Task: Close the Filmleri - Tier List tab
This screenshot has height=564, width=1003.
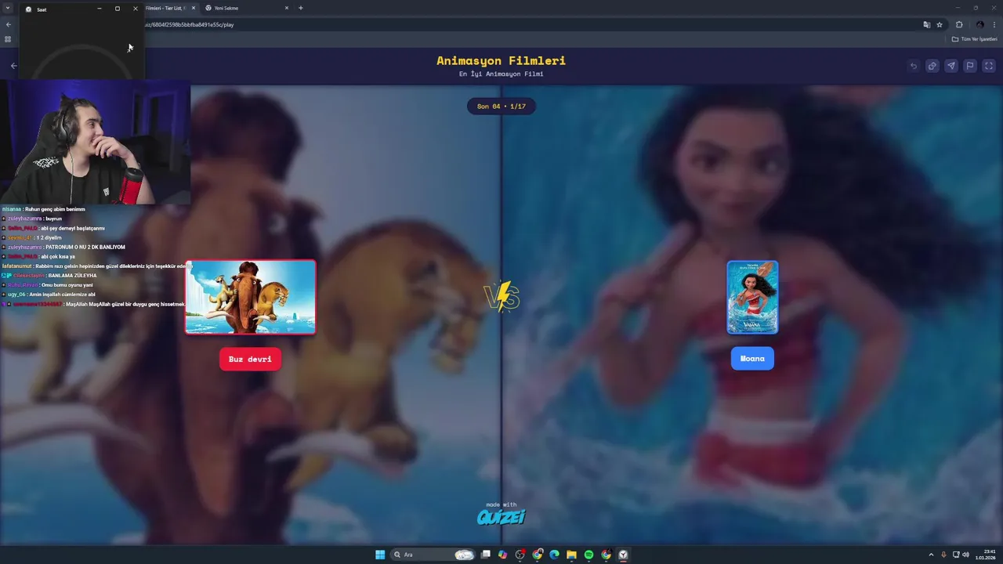Action: click(x=194, y=8)
